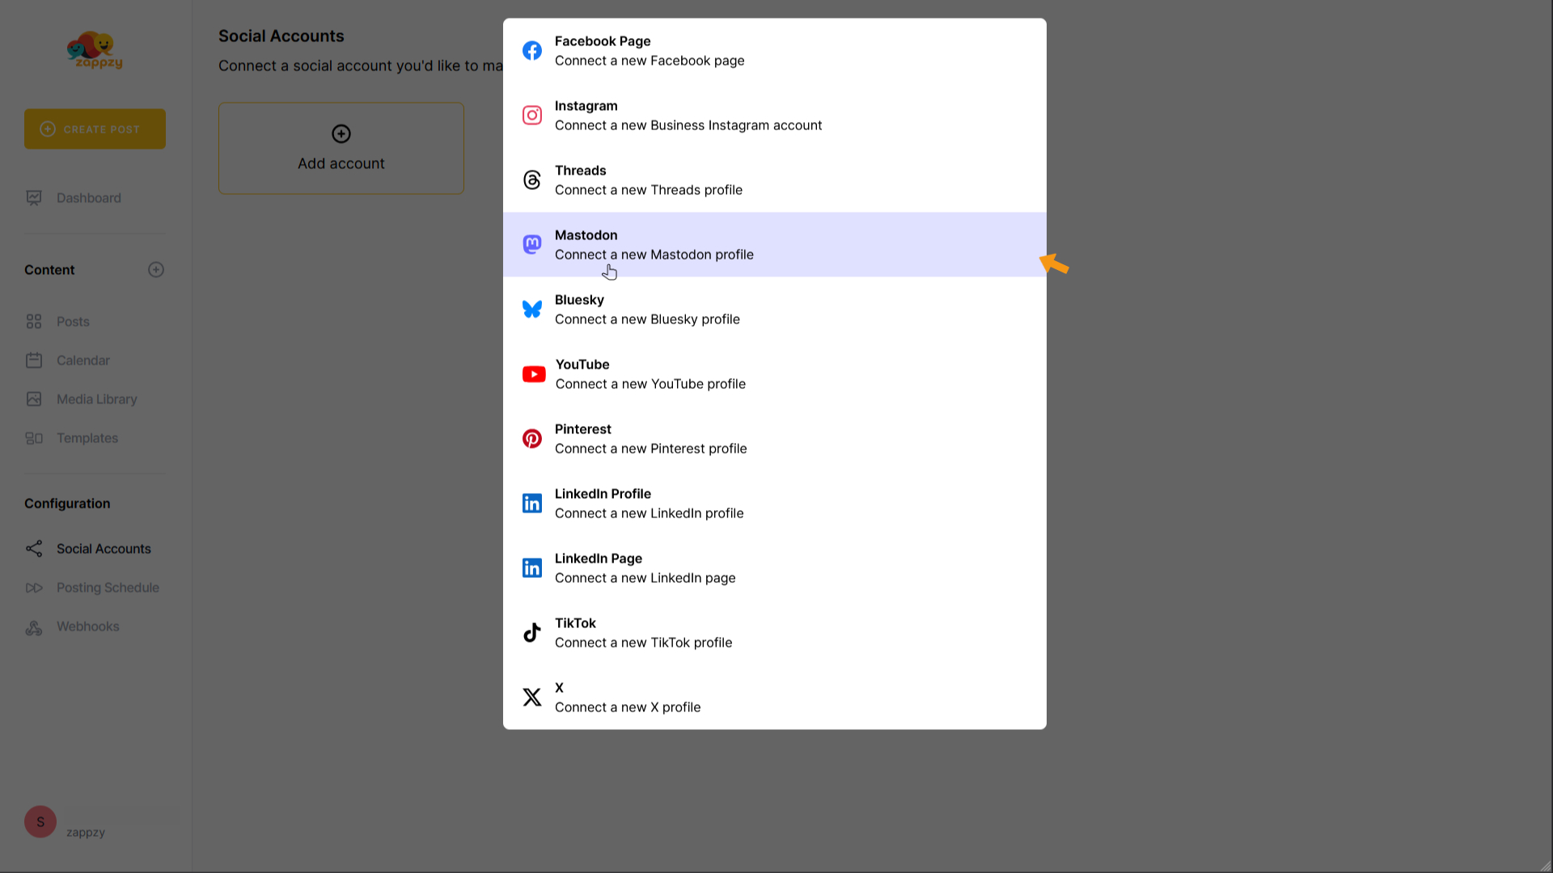Click the TikTok logo icon

[532, 633]
